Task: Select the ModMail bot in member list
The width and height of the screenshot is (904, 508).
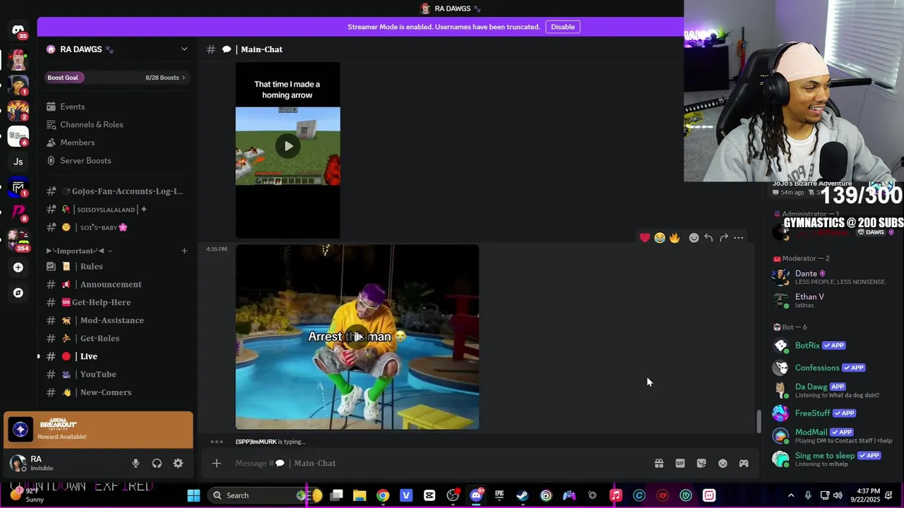Action: coord(833,436)
